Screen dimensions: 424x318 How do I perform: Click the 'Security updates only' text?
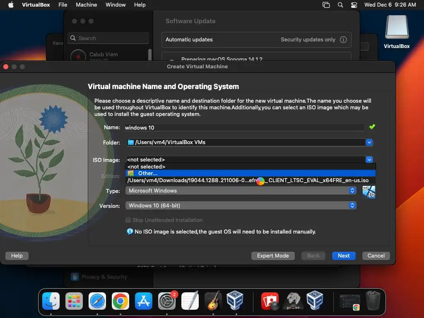pos(308,39)
